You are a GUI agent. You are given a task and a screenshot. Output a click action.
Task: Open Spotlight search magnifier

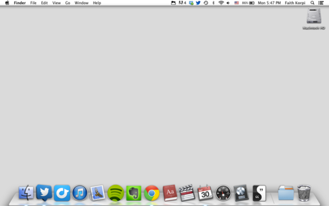[x=313, y=3]
